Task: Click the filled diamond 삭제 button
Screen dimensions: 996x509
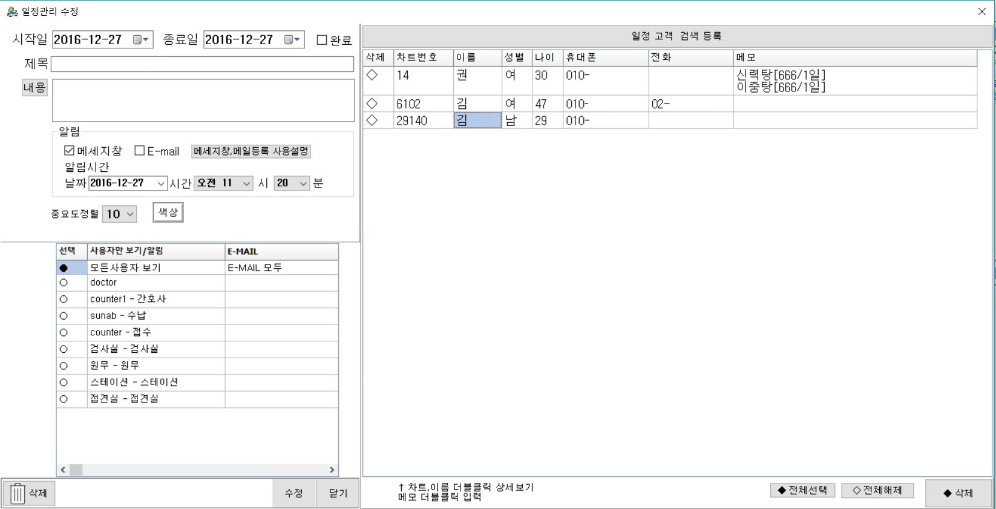Action: [x=958, y=493]
